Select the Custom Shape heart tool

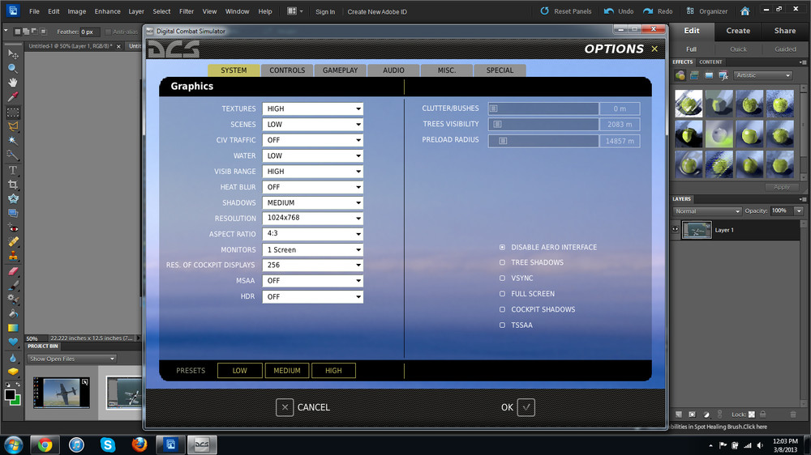13,342
